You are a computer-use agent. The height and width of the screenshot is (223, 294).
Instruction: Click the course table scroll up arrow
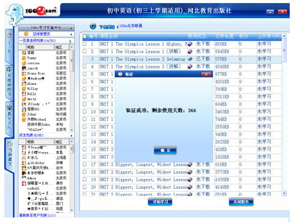pos(284,36)
